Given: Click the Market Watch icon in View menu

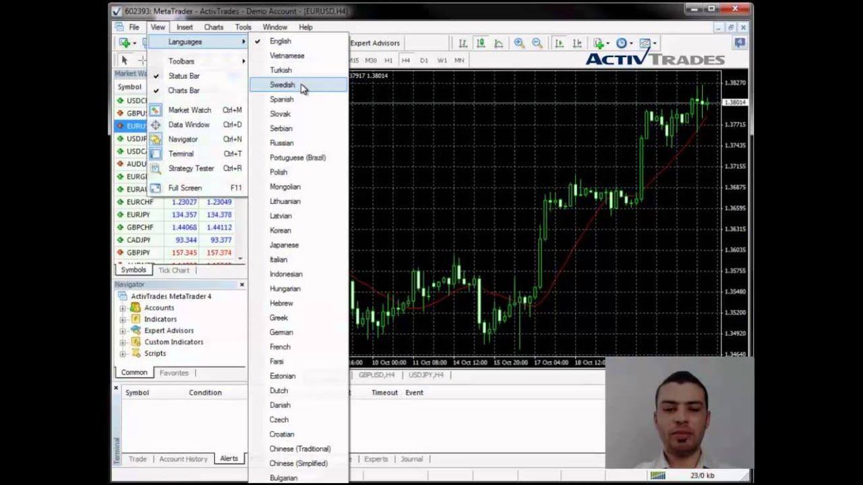Looking at the screenshot, I should (x=155, y=110).
